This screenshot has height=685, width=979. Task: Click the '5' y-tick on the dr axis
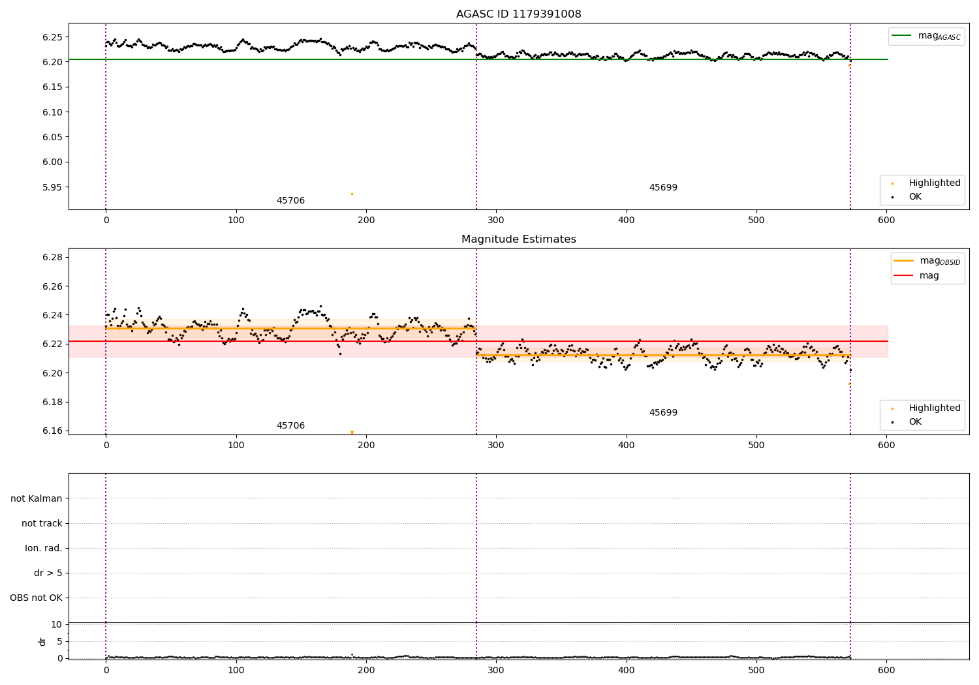point(59,642)
